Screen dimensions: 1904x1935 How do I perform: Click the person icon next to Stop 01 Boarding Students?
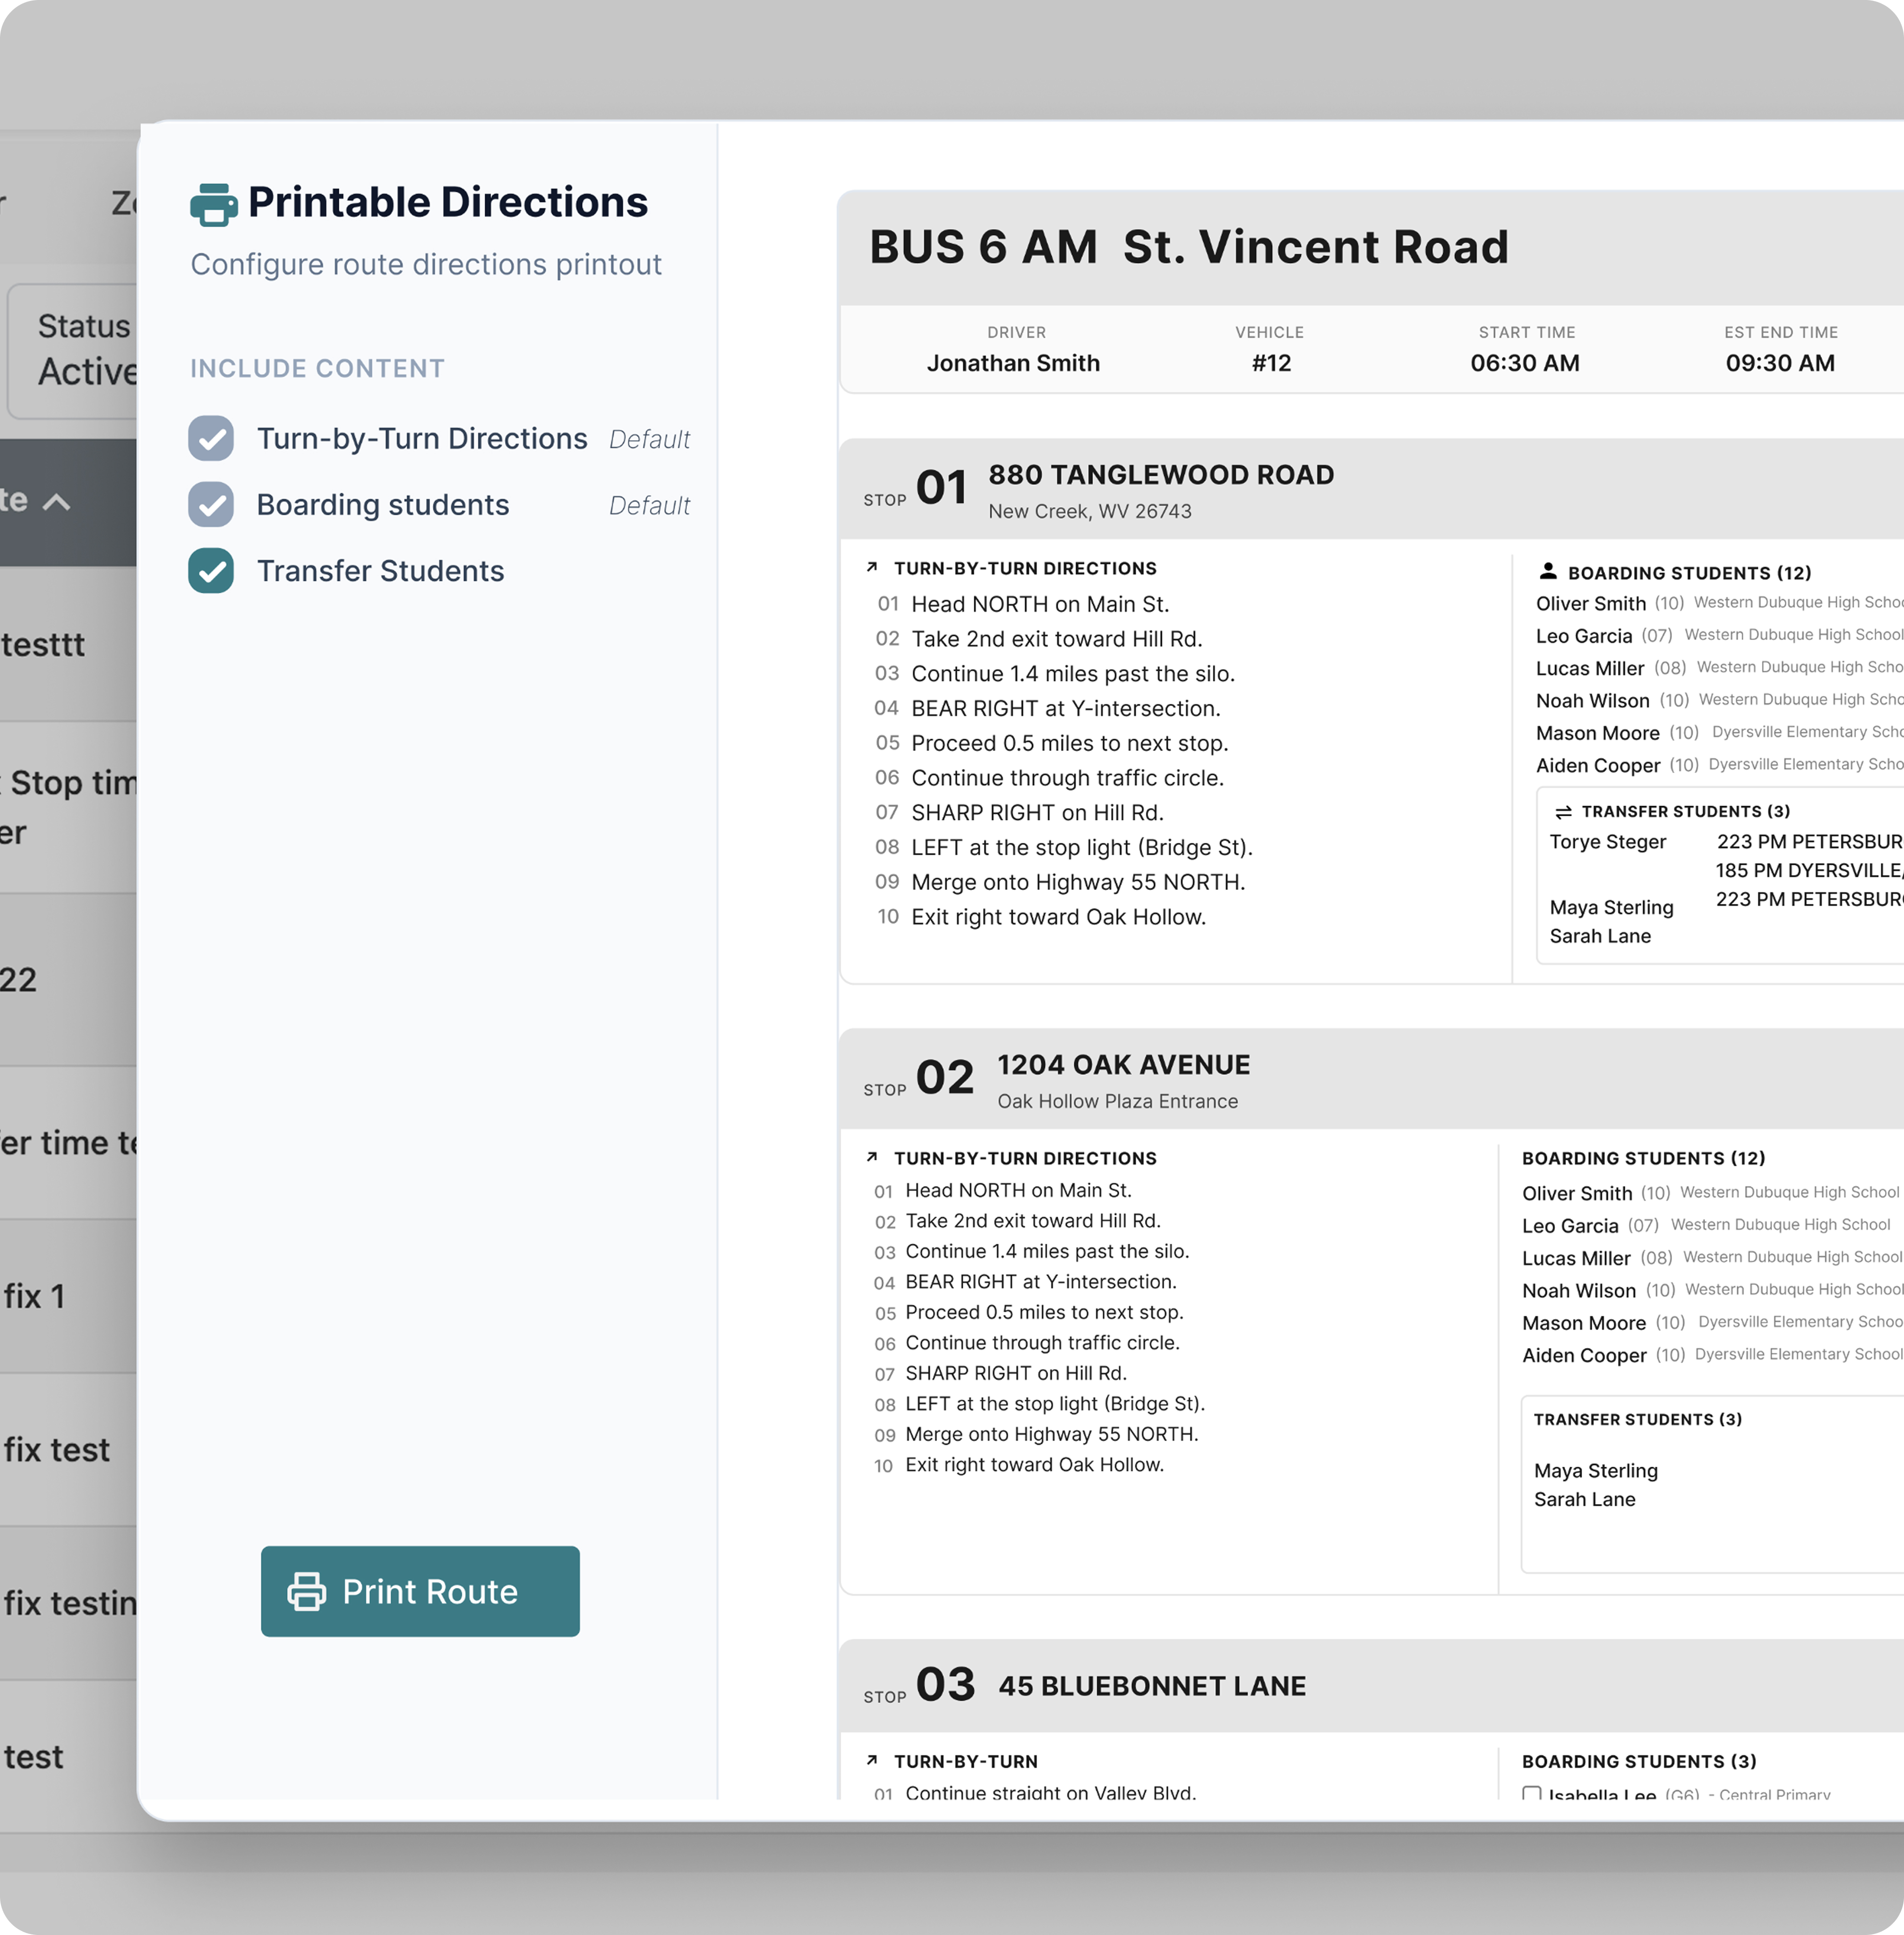1548,571
